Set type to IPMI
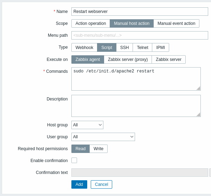Image resolution: width=211 pixels, height=196 pixels. point(161,48)
